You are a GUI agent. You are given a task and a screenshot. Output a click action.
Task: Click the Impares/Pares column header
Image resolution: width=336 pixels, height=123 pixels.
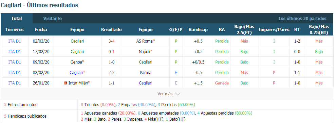point(274,30)
